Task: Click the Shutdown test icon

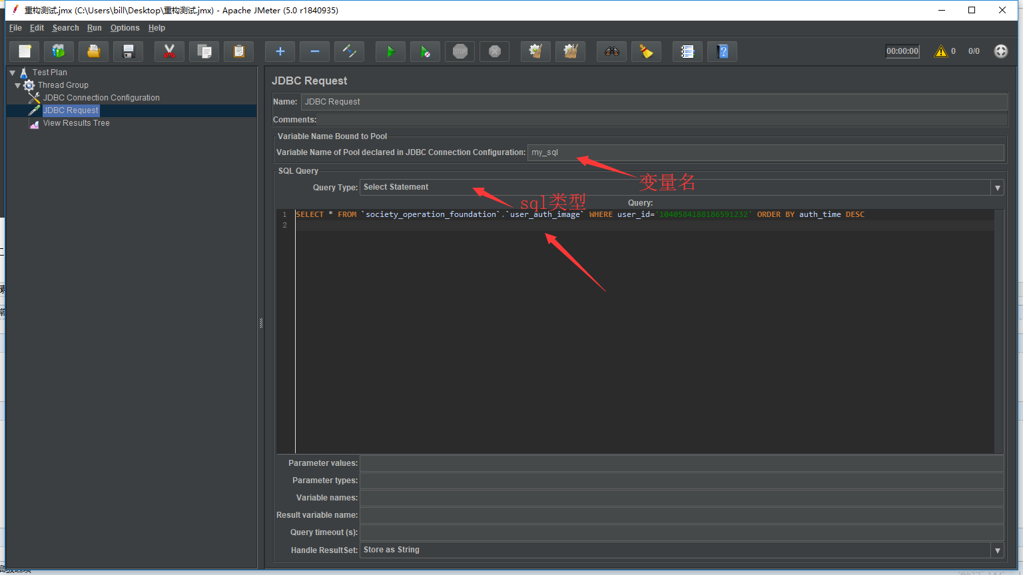Action: [495, 51]
